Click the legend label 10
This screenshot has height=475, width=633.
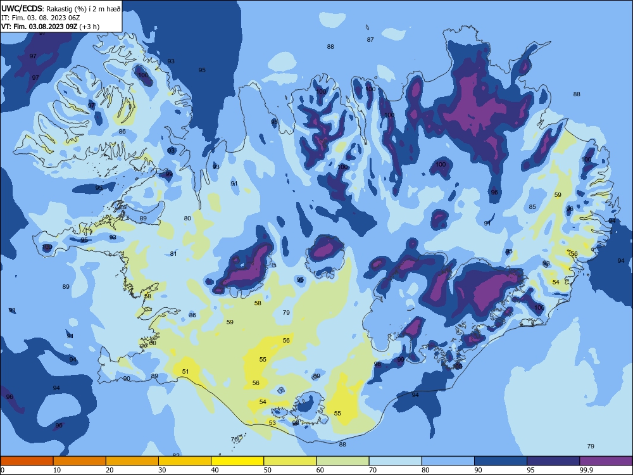click(57, 470)
